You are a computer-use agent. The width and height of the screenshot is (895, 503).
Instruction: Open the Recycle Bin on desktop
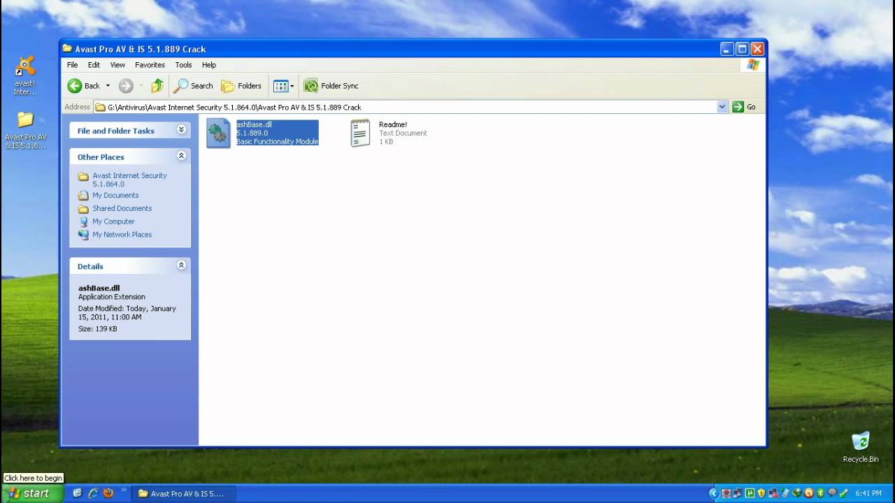pyautogui.click(x=860, y=447)
